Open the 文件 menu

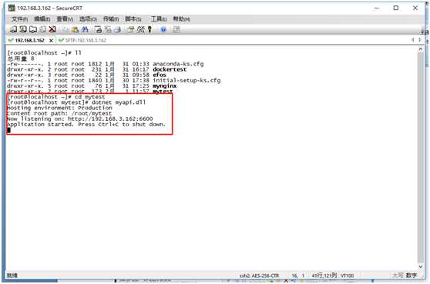coord(19,19)
